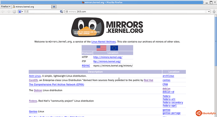217x117 pixels.
Task: Open the fedora-alt location link
Action: point(169,99)
